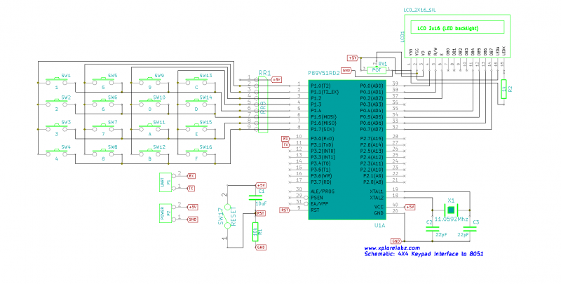Viewport: 561px width, 284px height.
Task: Select switch SW4 labeled key 4
Action: click(x=57, y=154)
